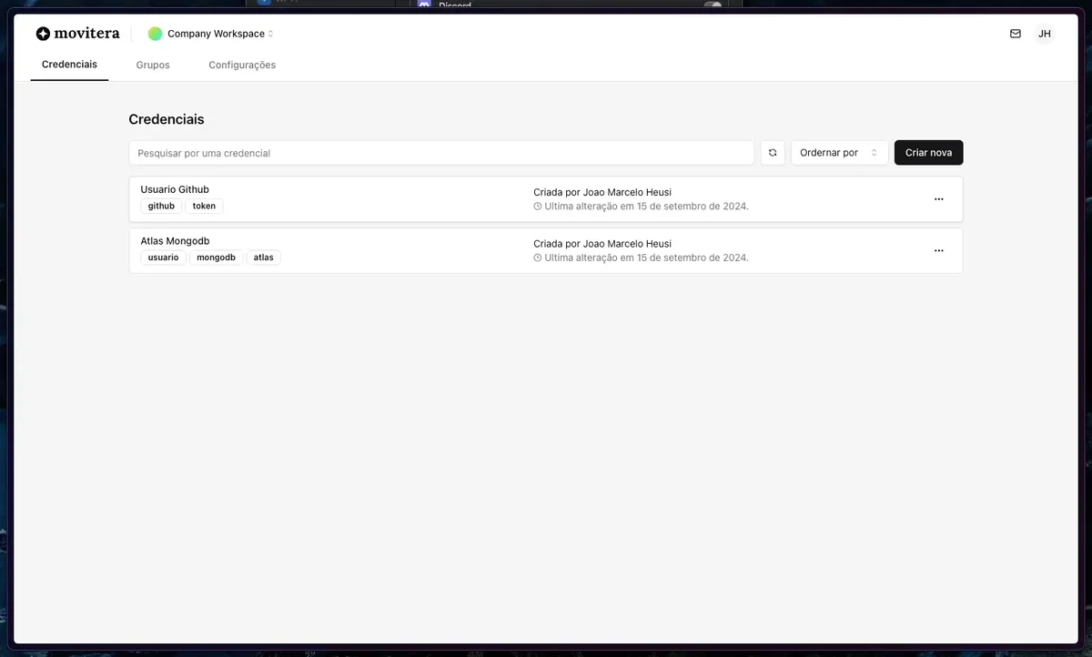Open the Configurações tab

coord(241,65)
